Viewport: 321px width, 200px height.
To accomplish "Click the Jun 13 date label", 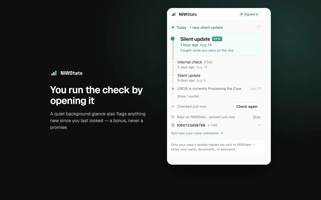I will point(256,88).
